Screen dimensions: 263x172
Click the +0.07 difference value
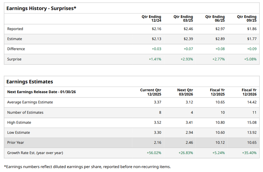tap(188, 49)
